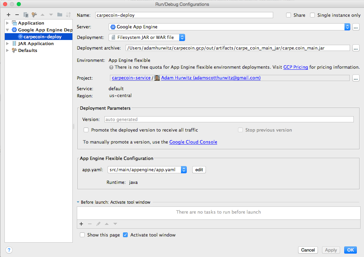Add before-launch task plus icon
The height and width of the screenshot is (257, 364).
click(x=81, y=224)
